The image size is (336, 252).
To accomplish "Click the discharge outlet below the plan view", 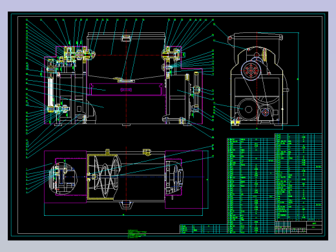I will pos(126,205).
